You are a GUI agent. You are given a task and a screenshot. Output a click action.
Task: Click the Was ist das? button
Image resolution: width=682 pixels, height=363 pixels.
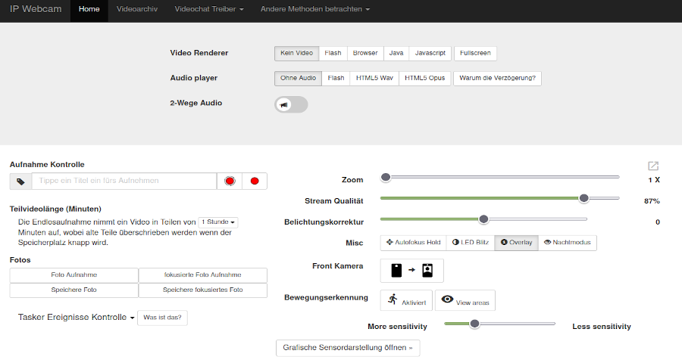coord(162,318)
